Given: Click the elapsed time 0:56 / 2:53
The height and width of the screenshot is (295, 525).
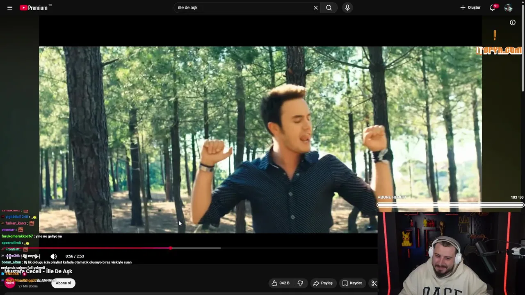Looking at the screenshot, I should tap(75, 256).
